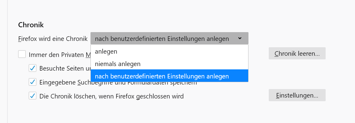Click 'Die Chronik löschen, wenn Firefox geschlossen wird' text
The width and height of the screenshot is (355, 123).
tap(111, 96)
